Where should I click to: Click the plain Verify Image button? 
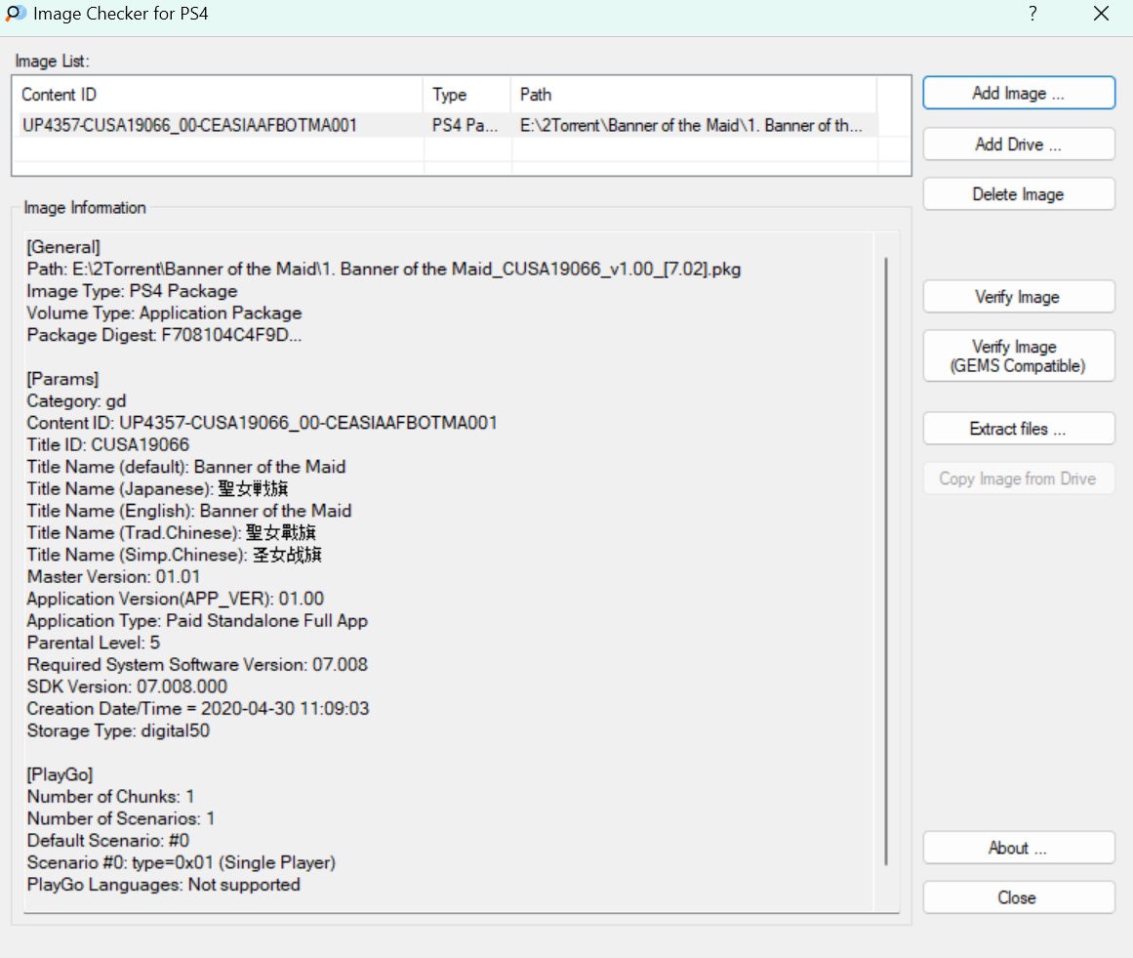pos(1018,297)
